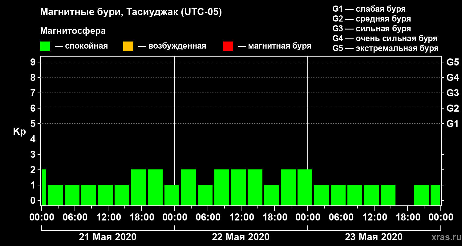
Task: Click the G1 storm level label on right axis
Action: (x=452, y=124)
